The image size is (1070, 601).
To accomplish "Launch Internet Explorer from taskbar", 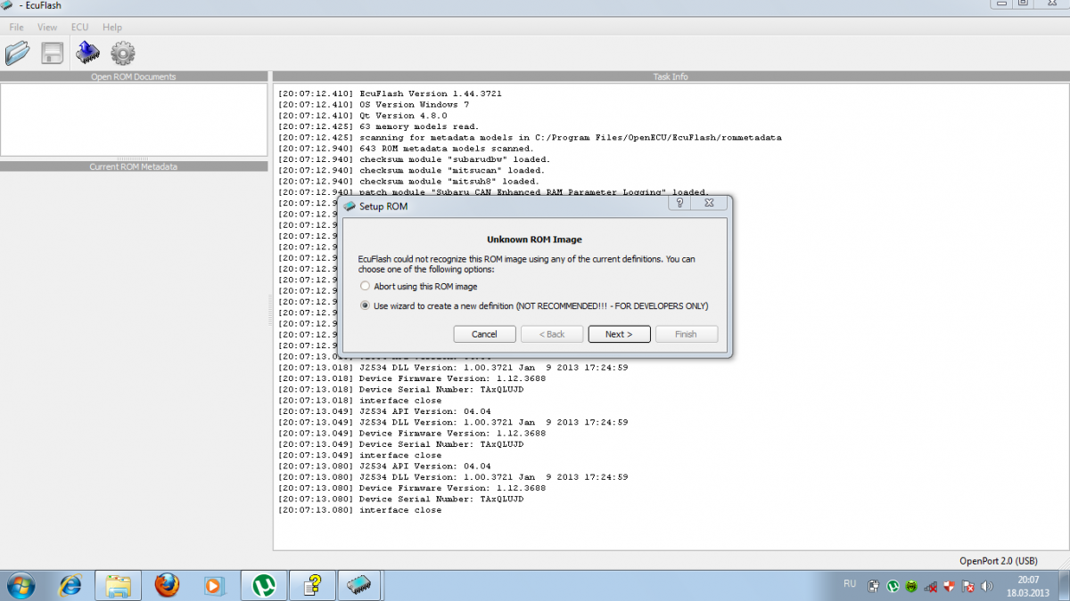I will (70, 585).
